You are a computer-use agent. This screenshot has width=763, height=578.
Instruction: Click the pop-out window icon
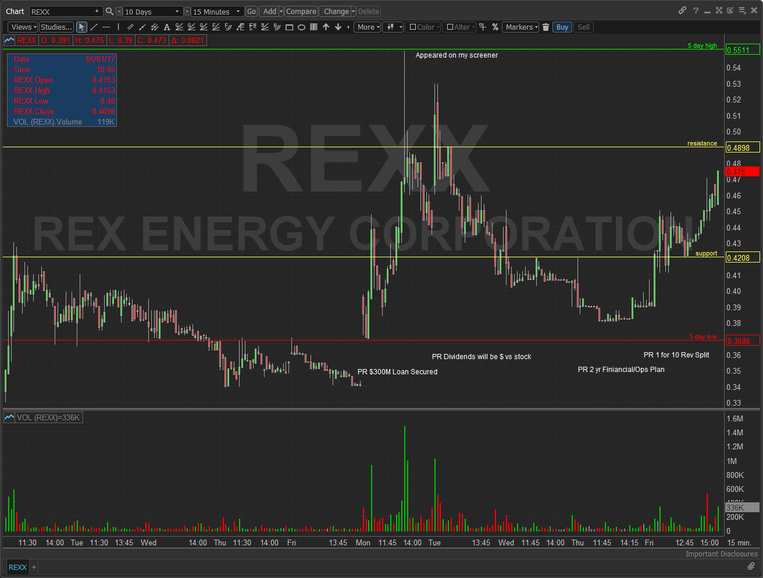point(730,10)
